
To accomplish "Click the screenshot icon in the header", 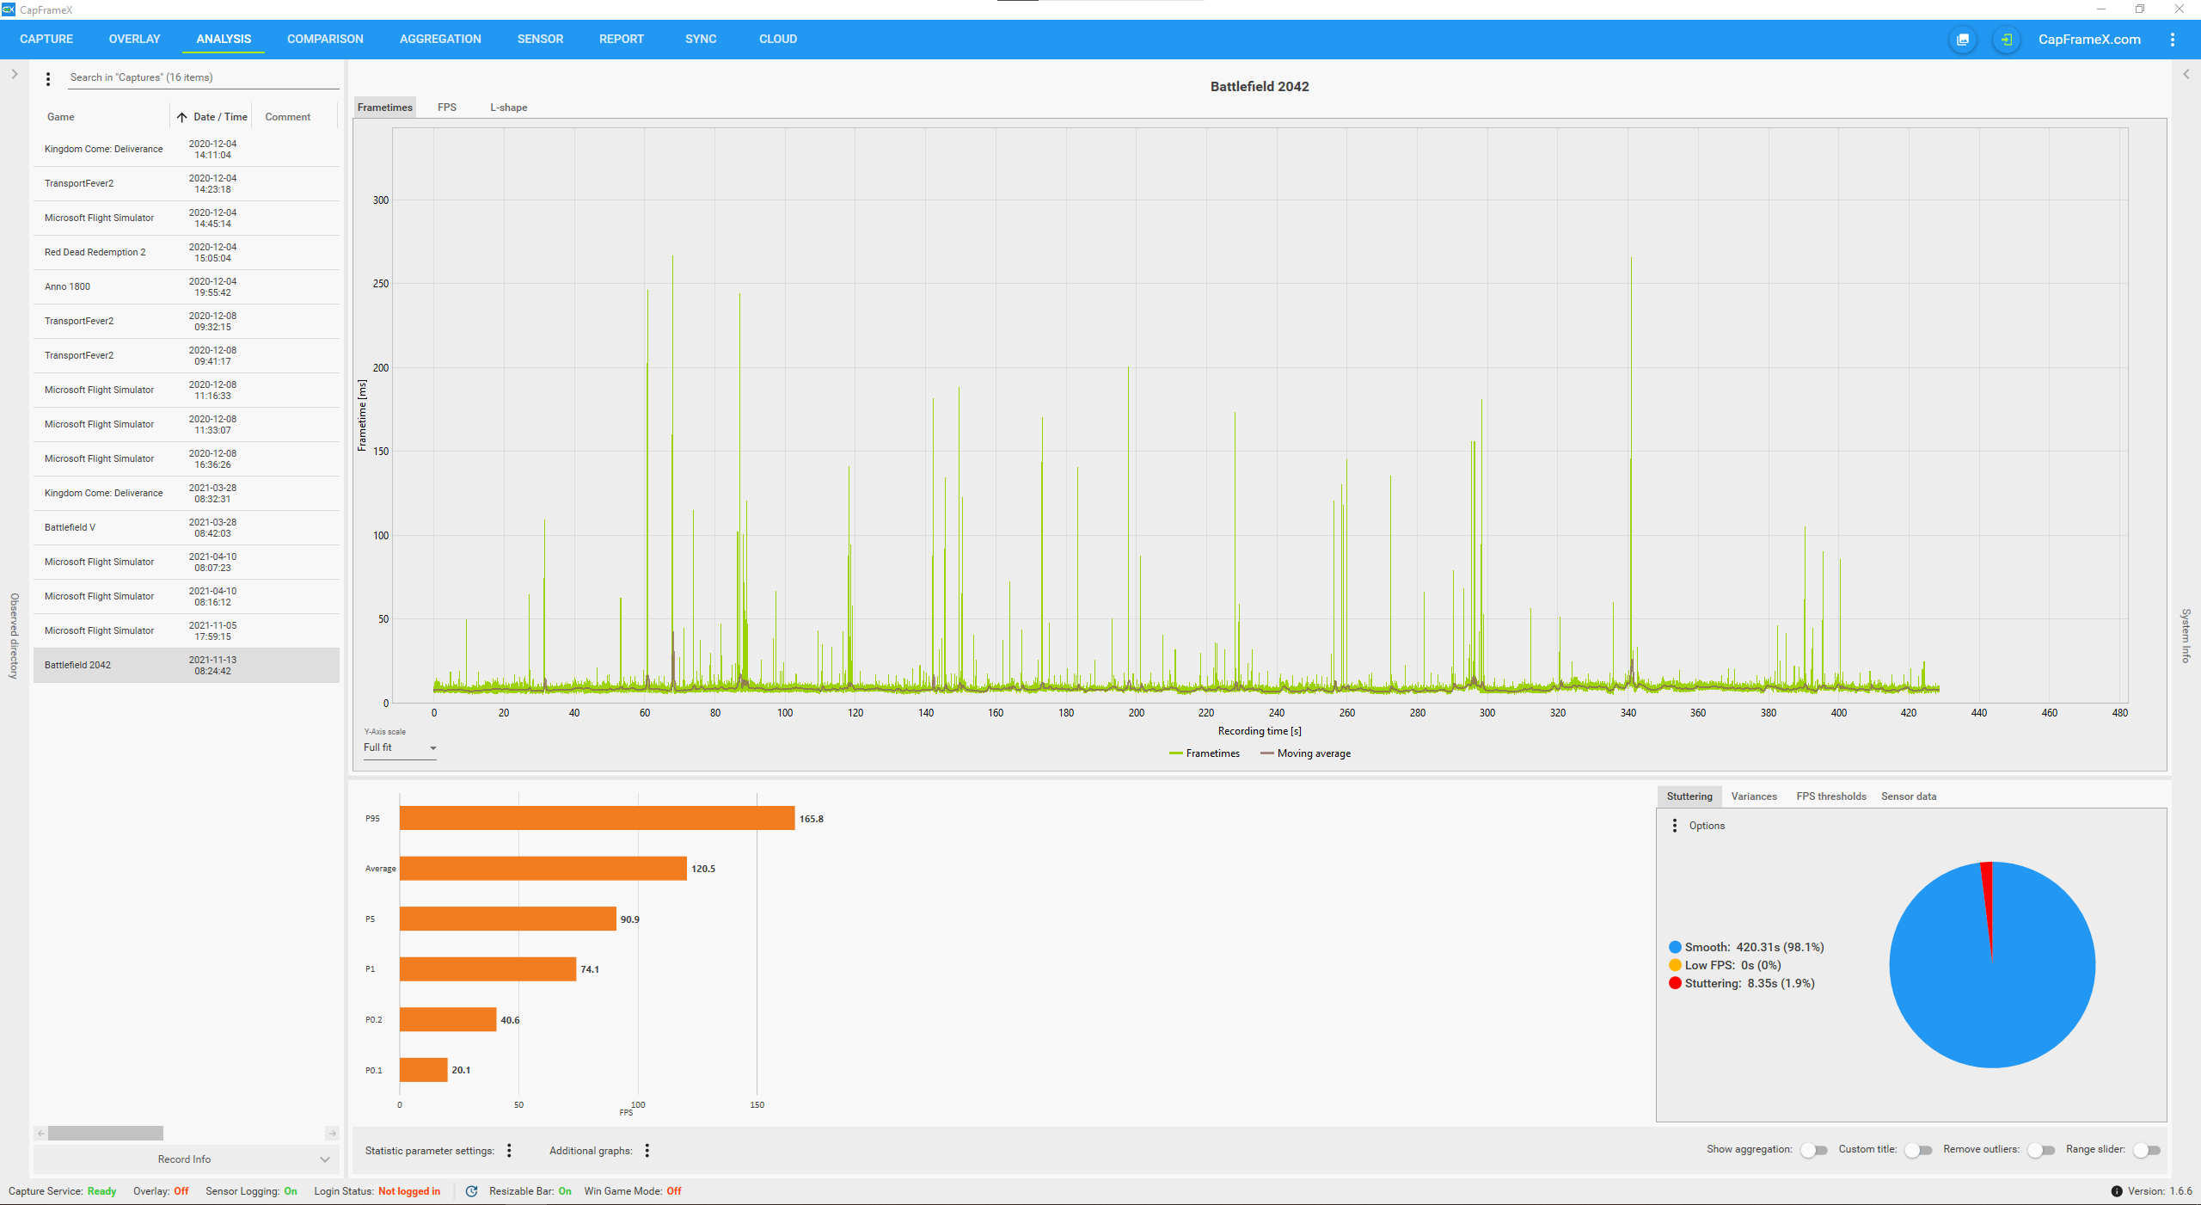I will (x=1963, y=40).
